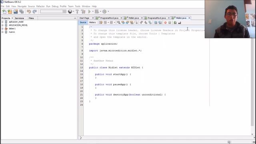This screenshot has height=144, width=256.
Task: Toggle Highlight Search in editor toolbar
Action: (132, 22)
